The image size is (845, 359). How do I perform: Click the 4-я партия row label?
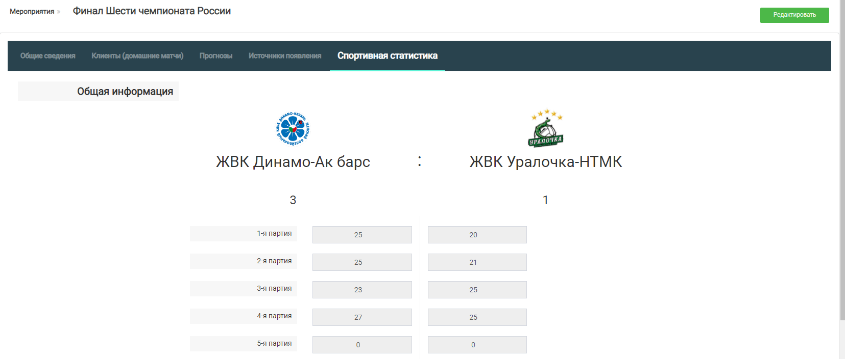[244, 316]
